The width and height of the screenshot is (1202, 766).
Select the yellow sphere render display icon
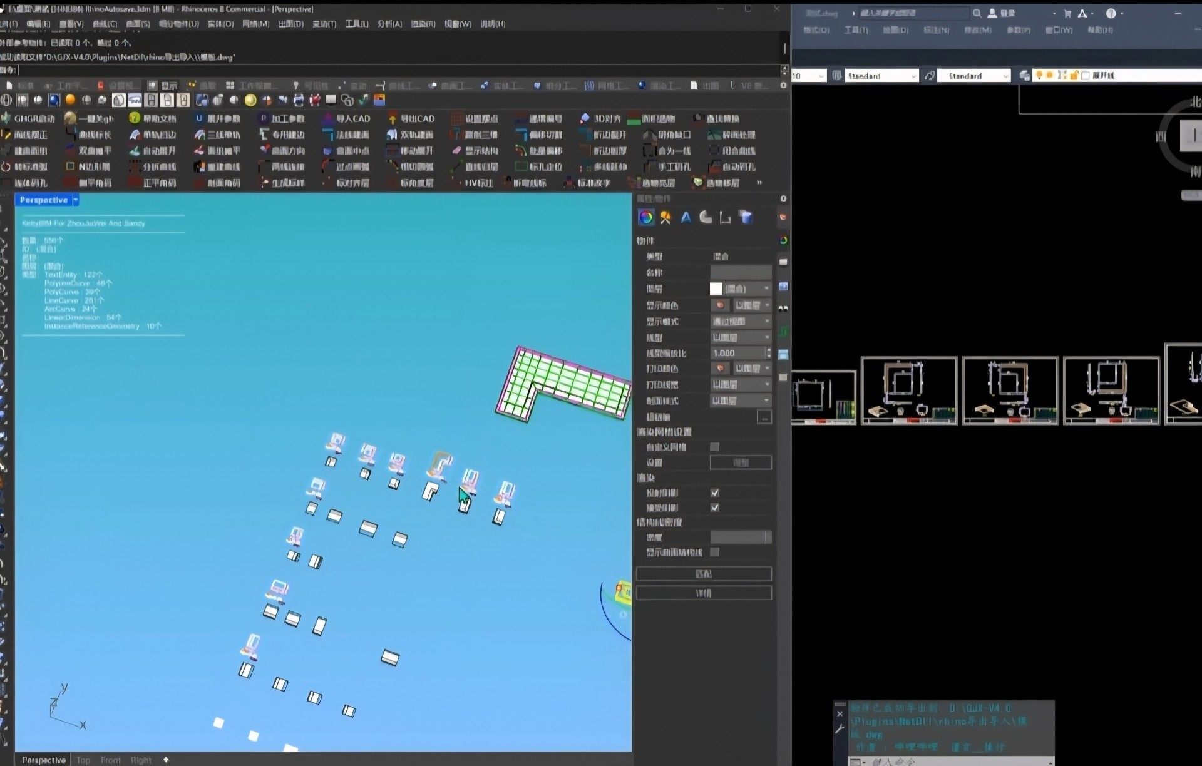tap(250, 100)
